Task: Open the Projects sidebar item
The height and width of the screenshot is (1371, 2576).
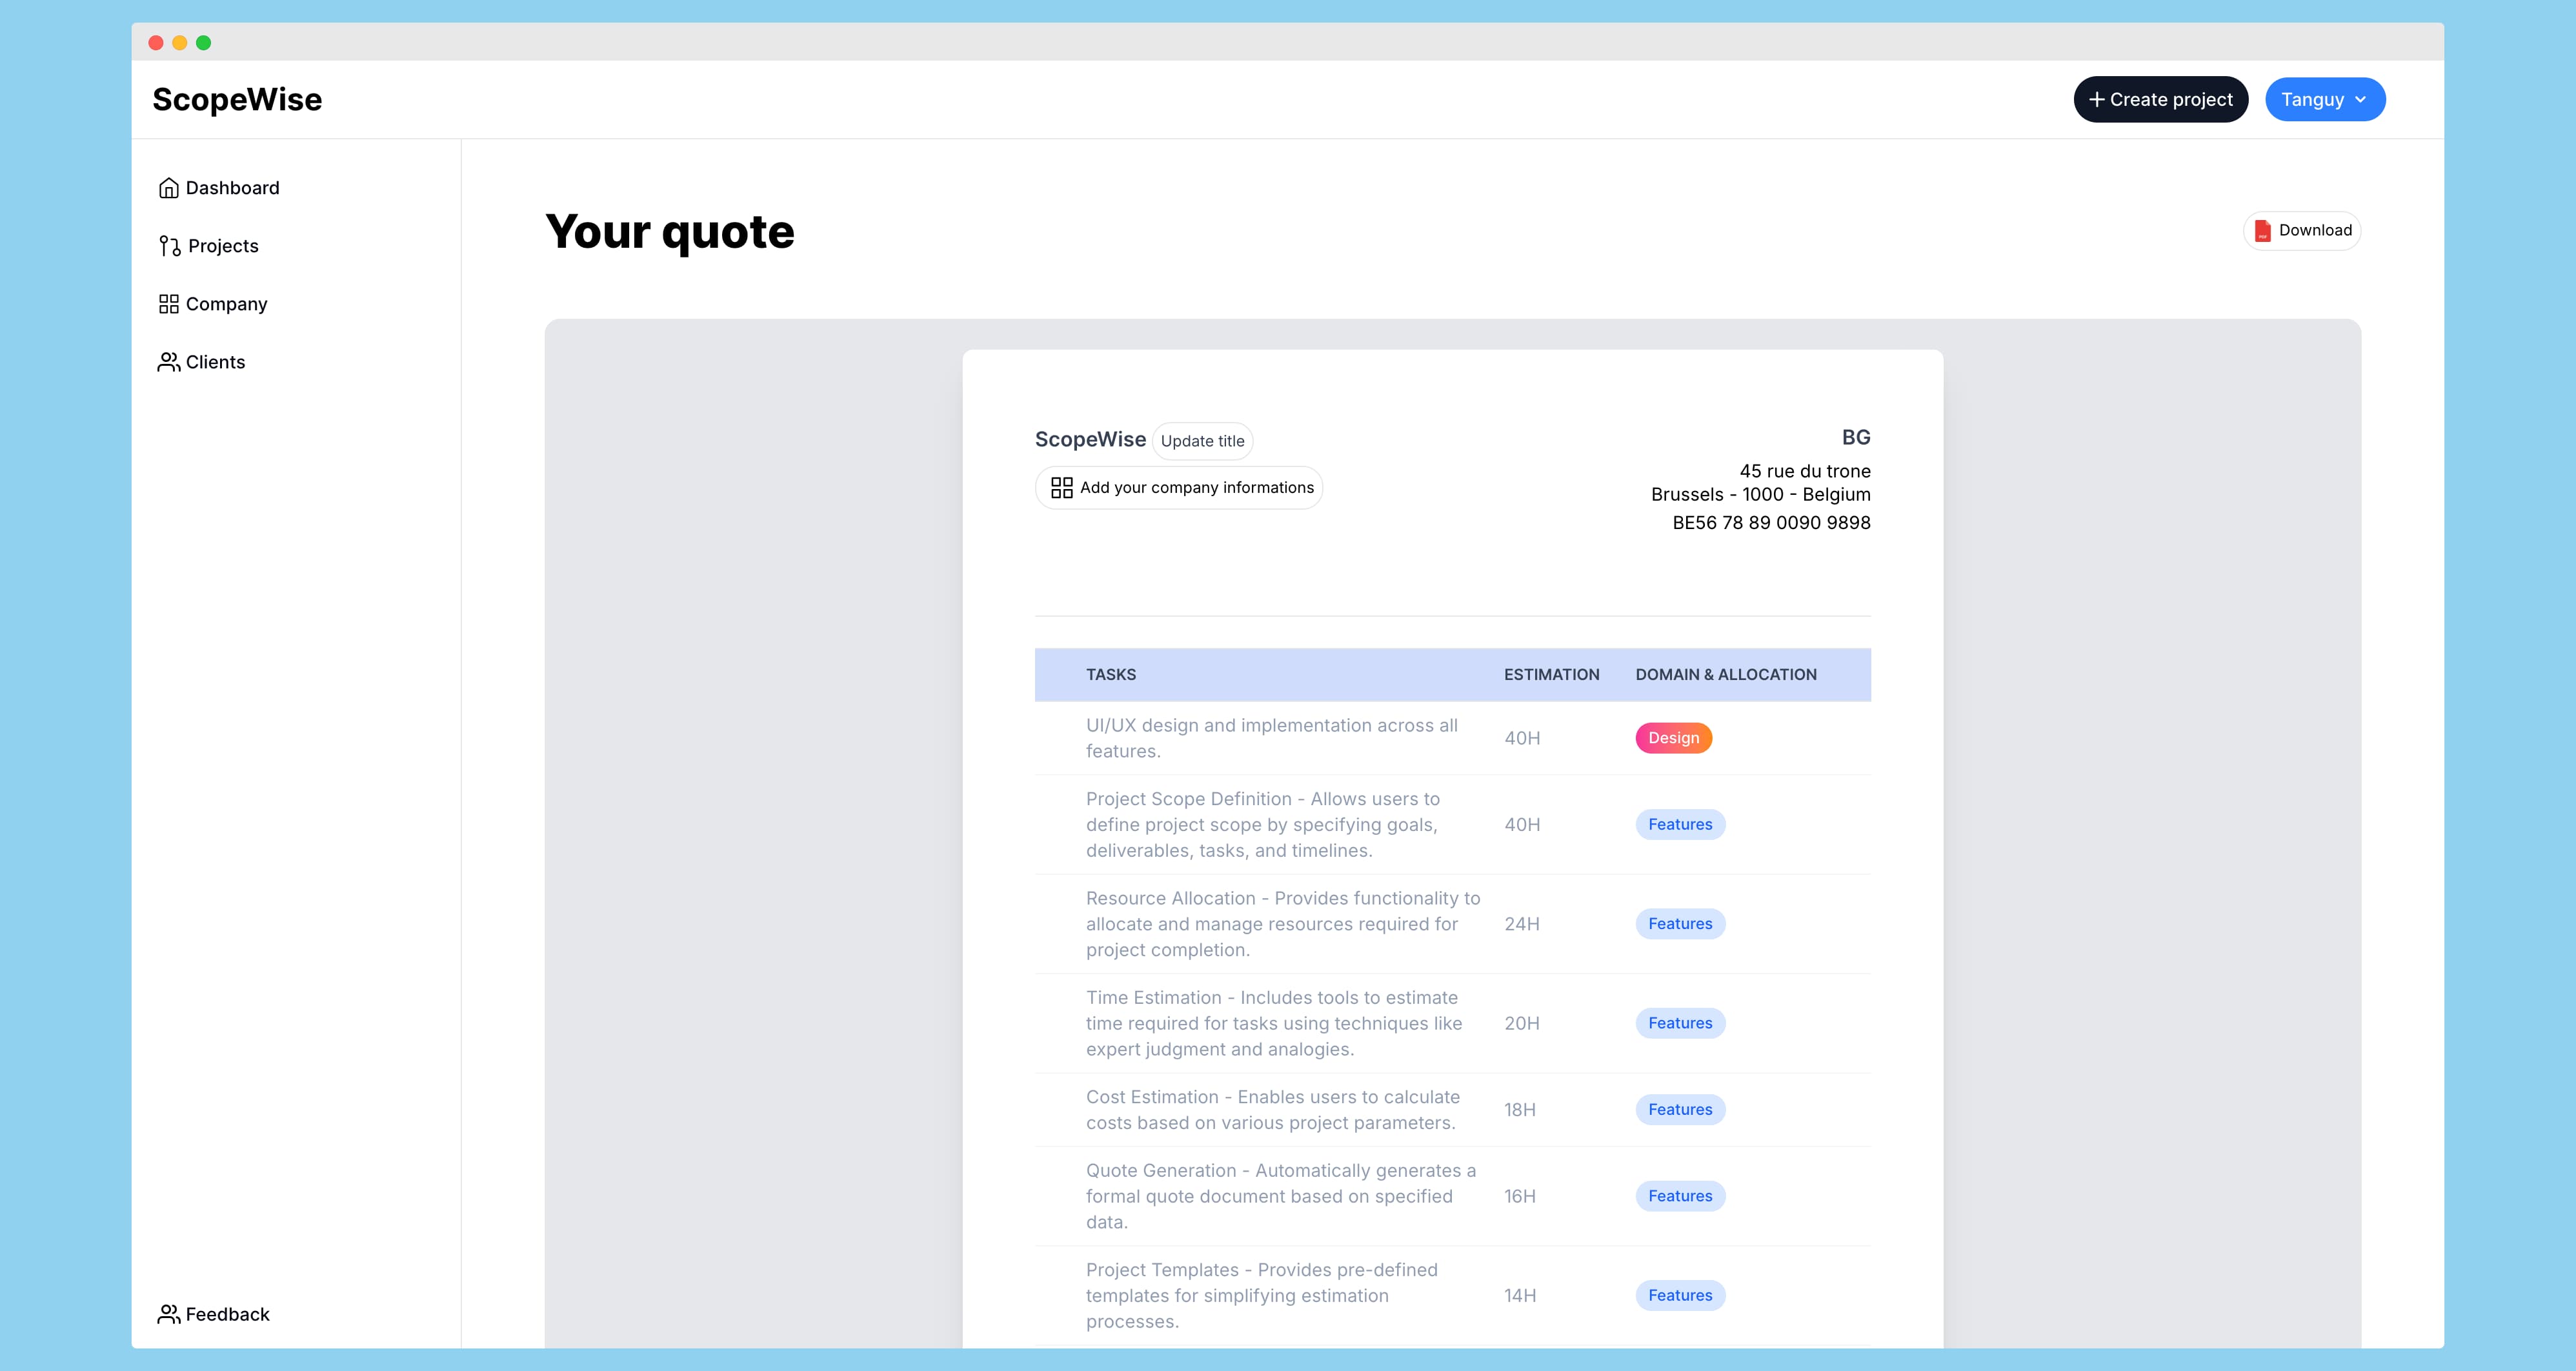Action: (x=222, y=246)
